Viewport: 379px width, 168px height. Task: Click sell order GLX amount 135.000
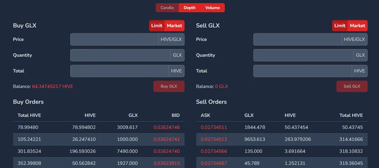[253, 151]
